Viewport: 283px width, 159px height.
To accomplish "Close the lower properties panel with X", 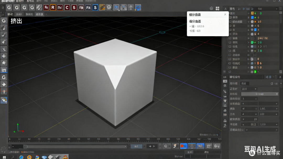I will pos(280,77).
